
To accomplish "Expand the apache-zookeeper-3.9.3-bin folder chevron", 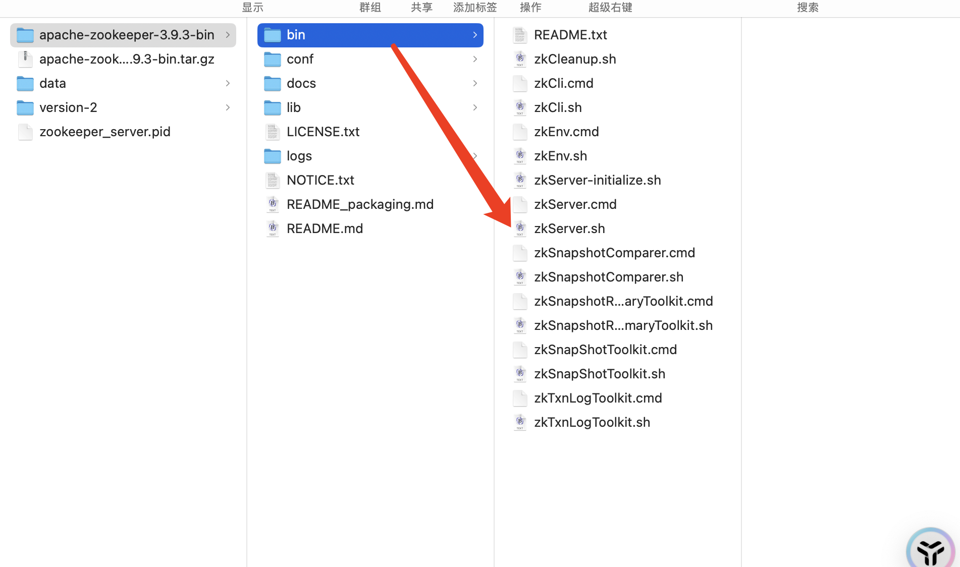I will pyautogui.click(x=228, y=35).
